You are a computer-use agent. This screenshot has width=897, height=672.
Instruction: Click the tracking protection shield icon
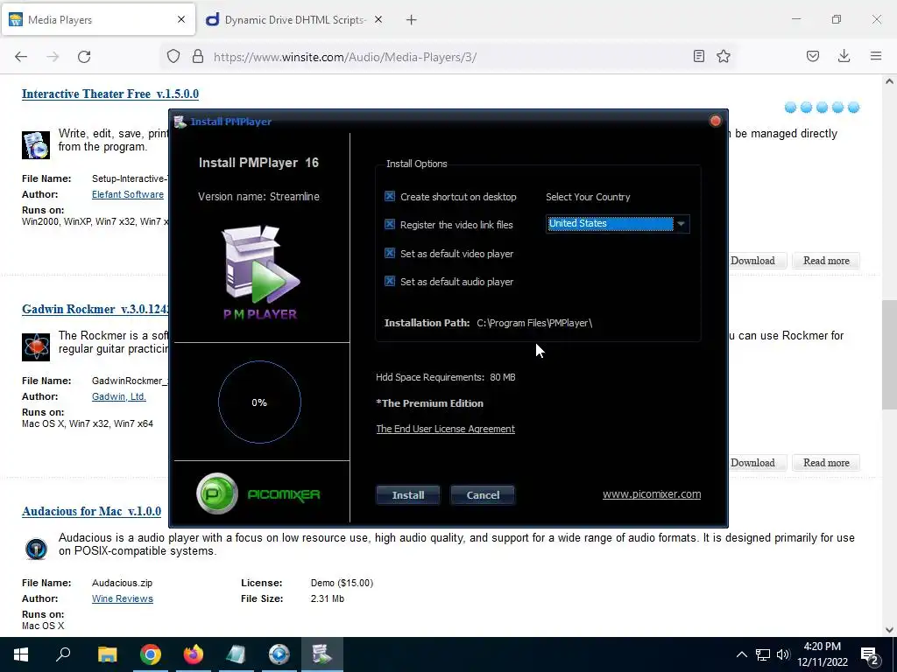173,57
